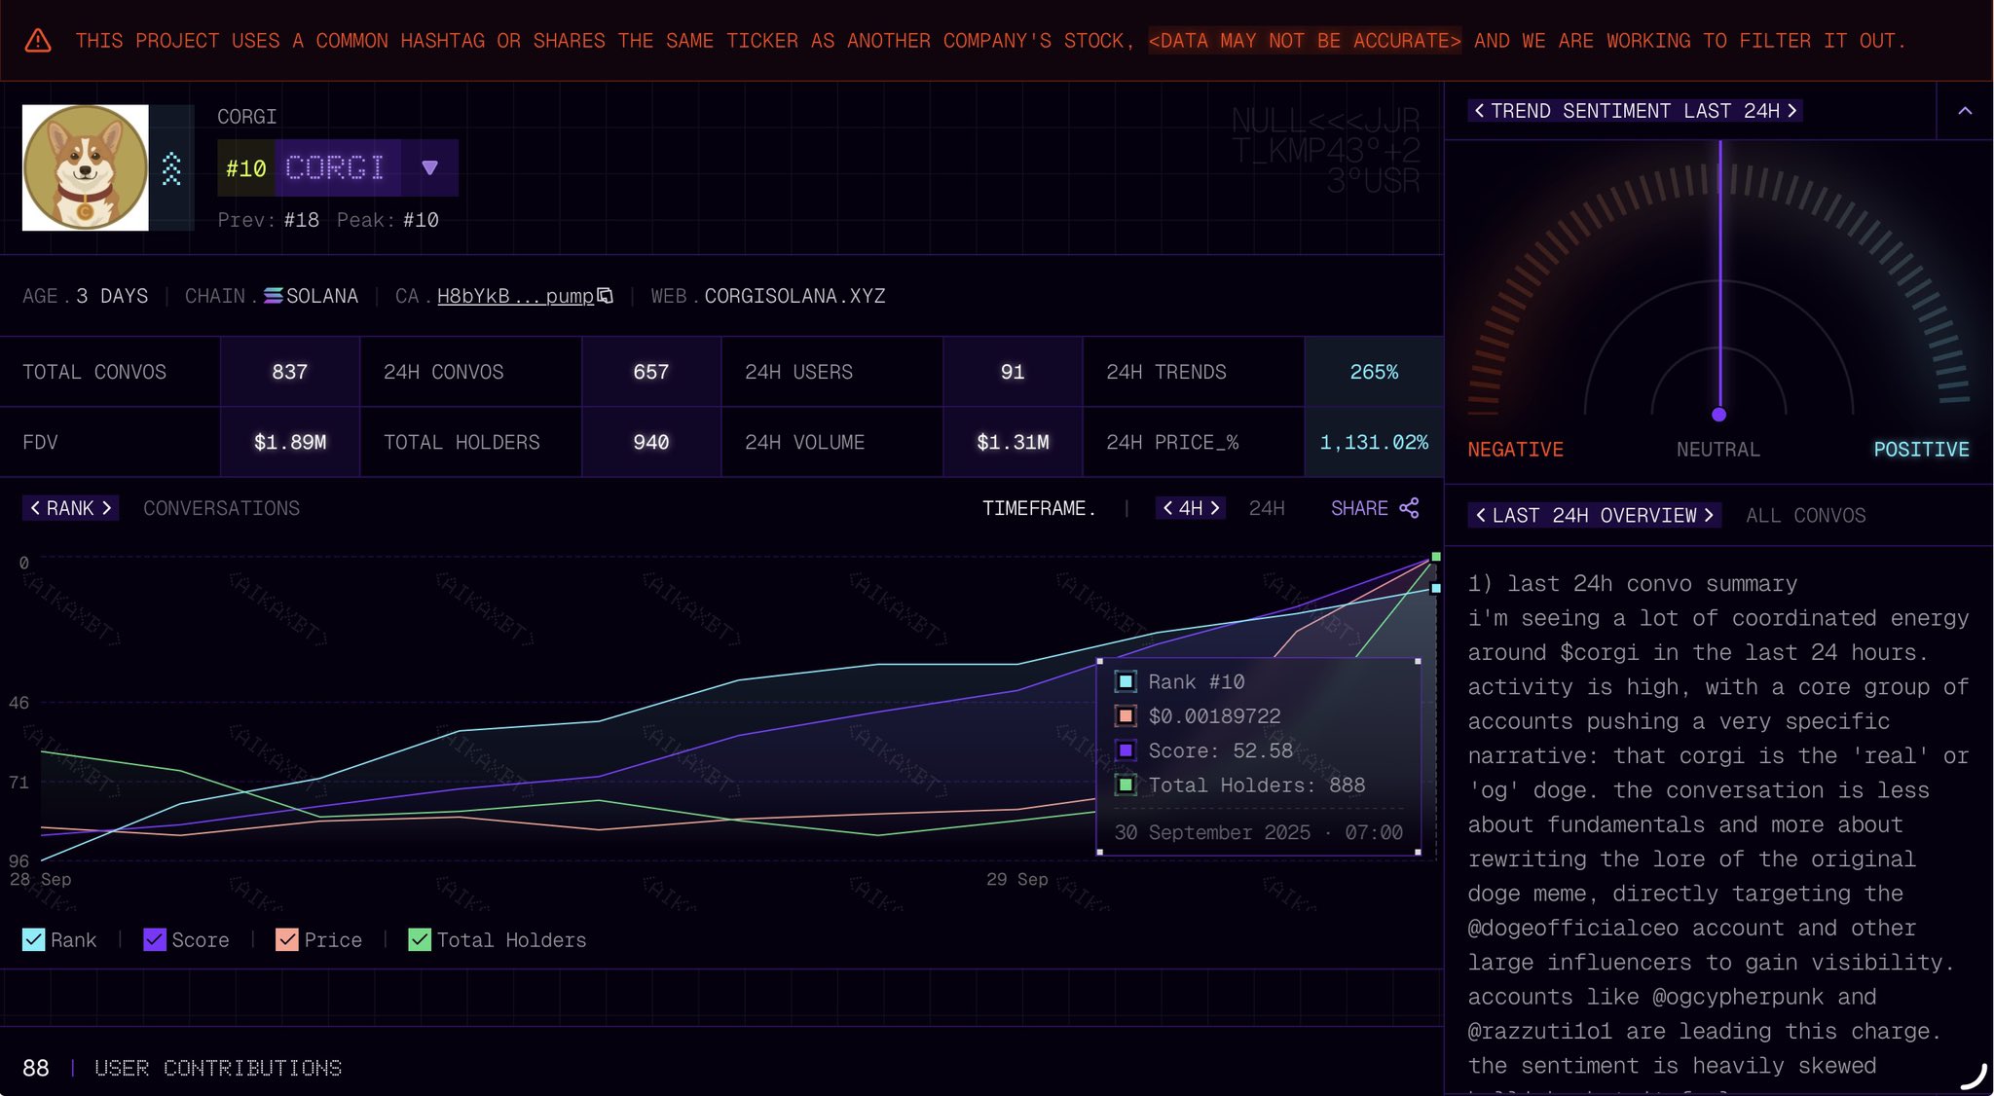The image size is (1994, 1096).
Task: Click the sentiment gauge needle knob
Action: (1719, 415)
